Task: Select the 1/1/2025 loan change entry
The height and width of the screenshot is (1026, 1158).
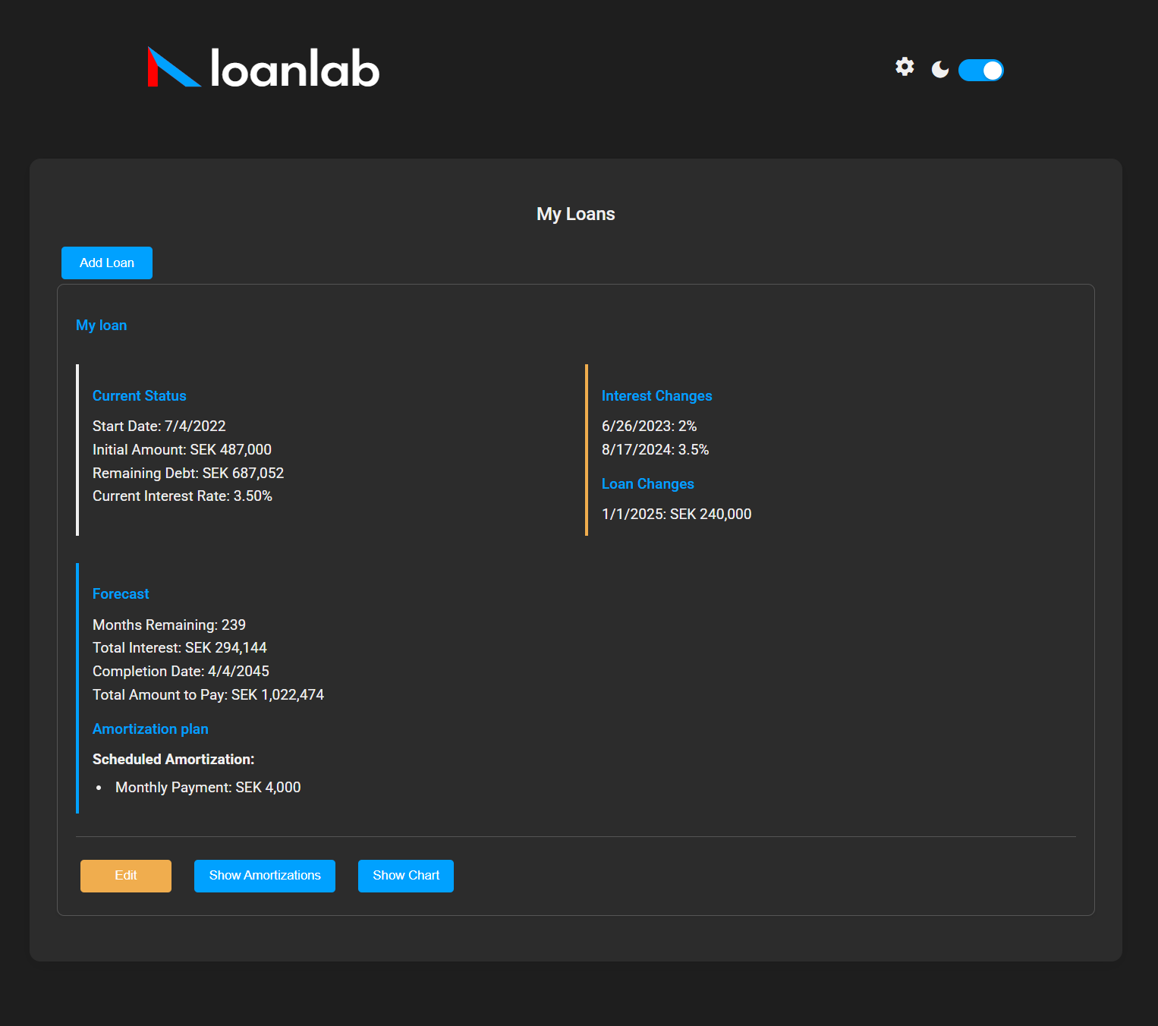Action: [x=675, y=514]
